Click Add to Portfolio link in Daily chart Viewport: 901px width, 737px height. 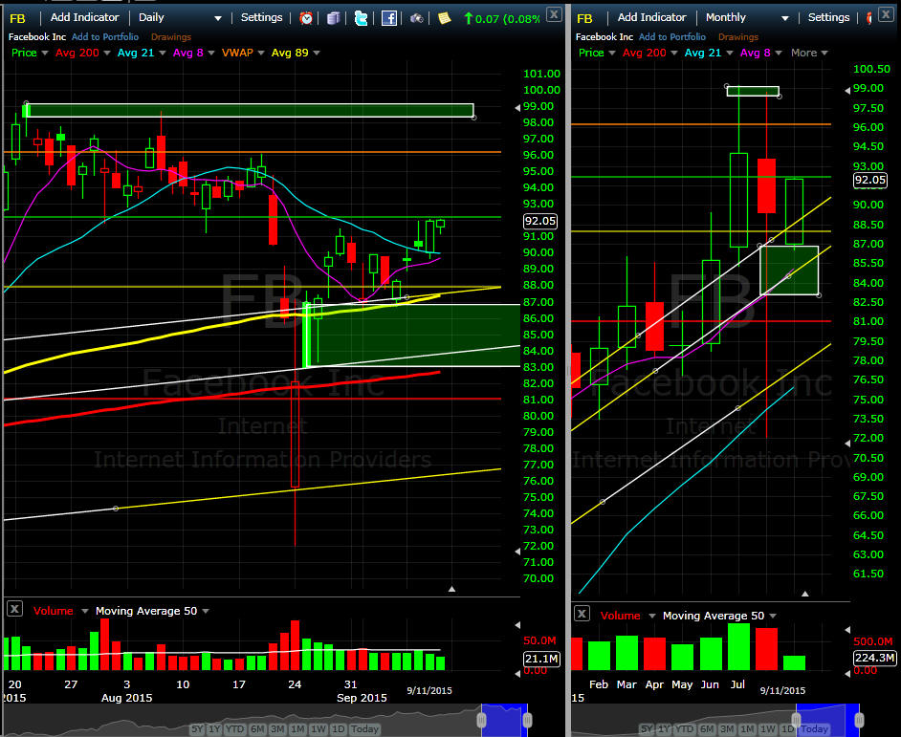(105, 36)
